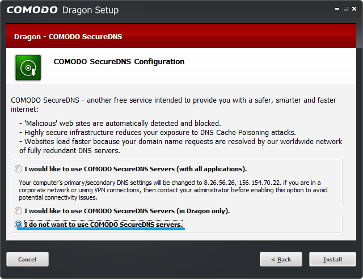
Task: Click the COMODO SecureDNS Configuration heading
Action: (119, 62)
